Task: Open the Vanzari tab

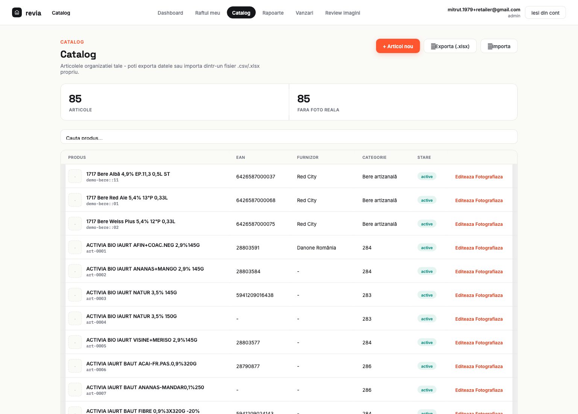Action: click(x=304, y=13)
